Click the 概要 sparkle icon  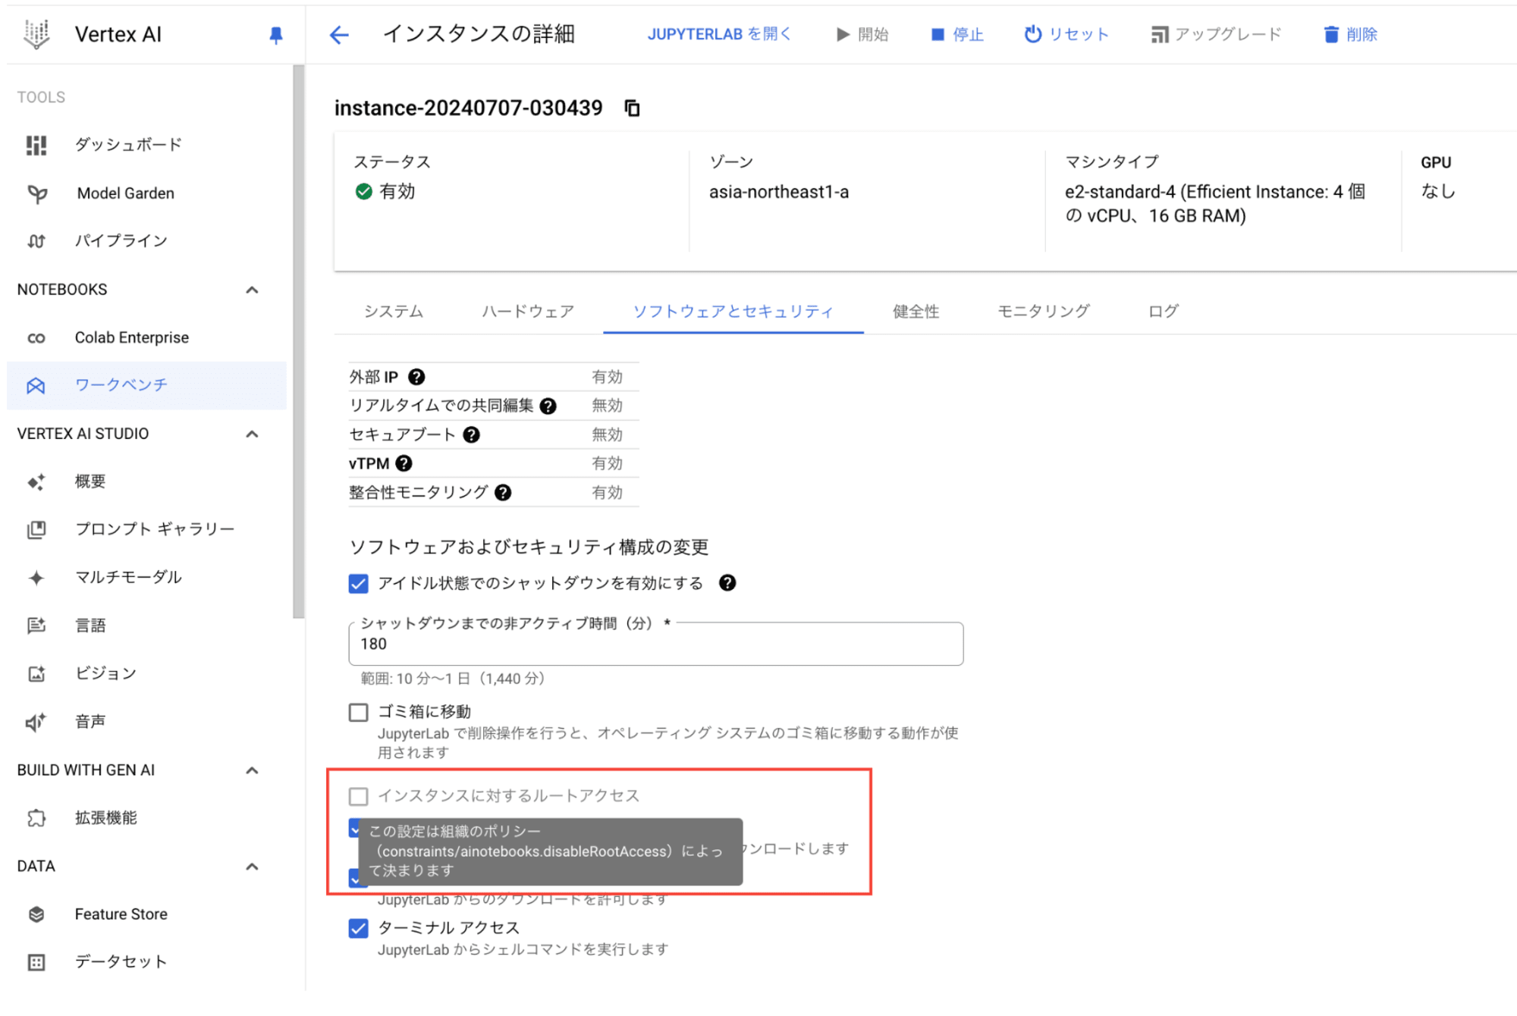point(36,482)
